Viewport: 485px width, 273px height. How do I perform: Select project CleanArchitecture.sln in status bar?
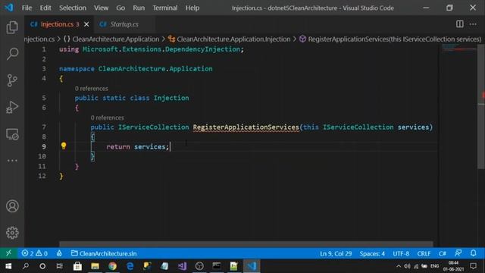(104, 253)
